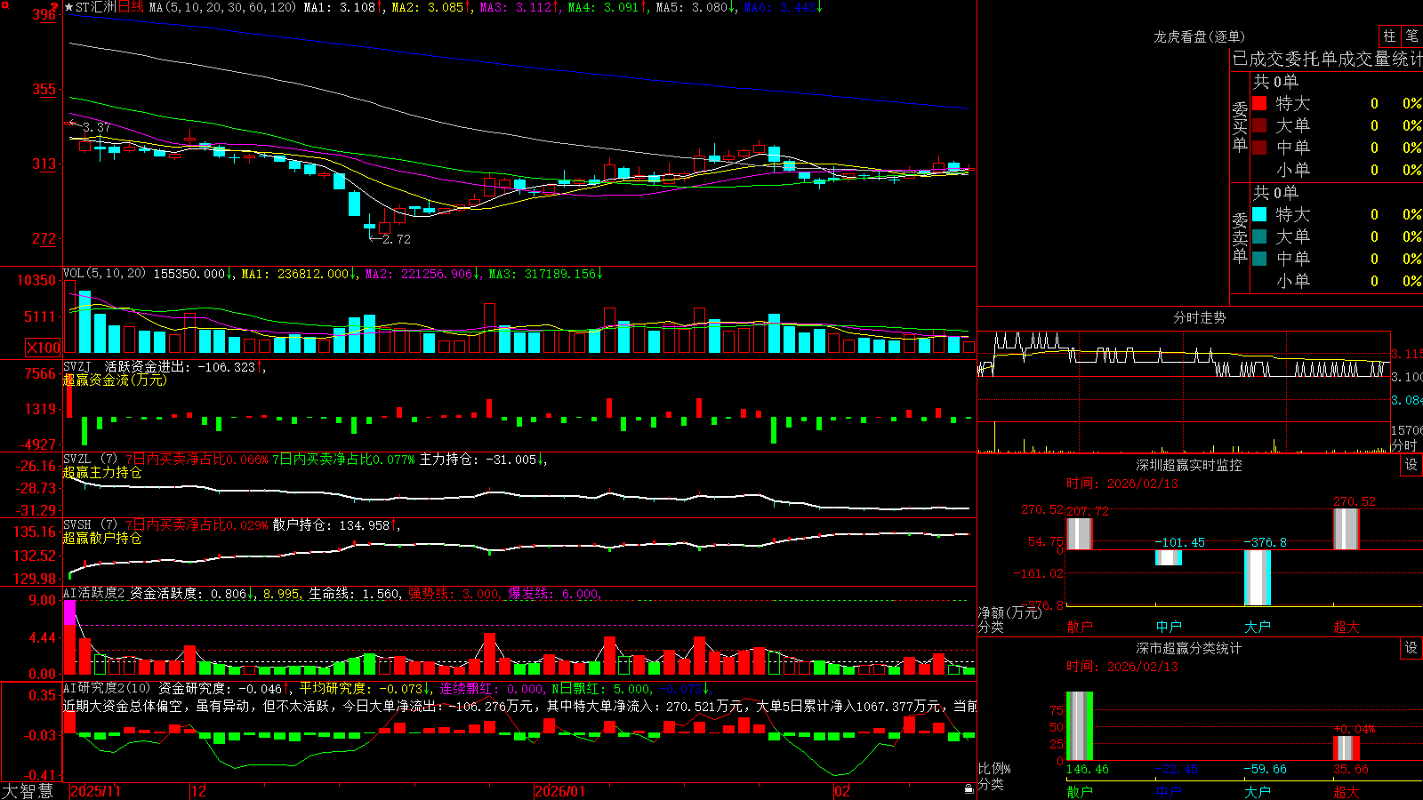The image size is (1423, 800).
Task: Open 设 settings for 深圳超赢实时监控 panel
Action: coord(1411,465)
